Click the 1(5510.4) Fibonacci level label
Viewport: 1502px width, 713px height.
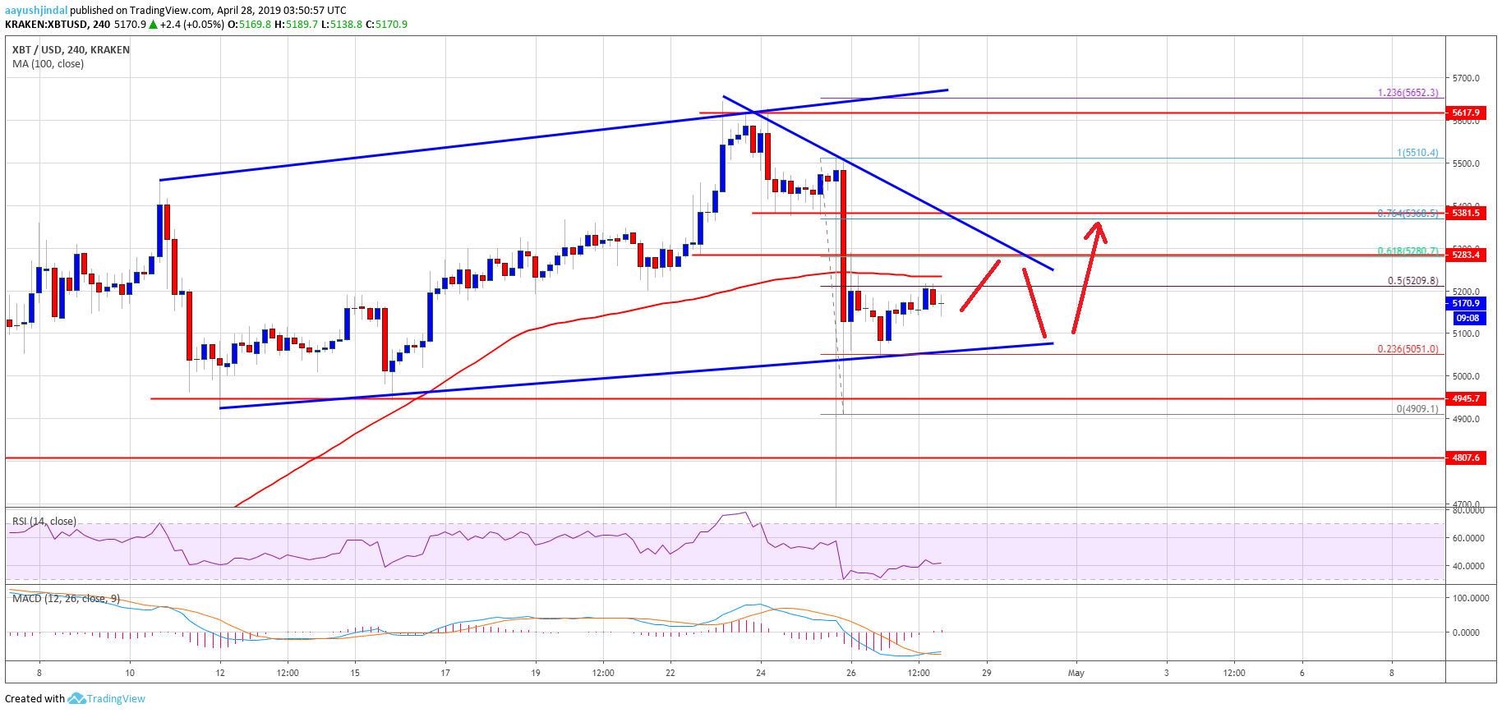click(1418, 153)
